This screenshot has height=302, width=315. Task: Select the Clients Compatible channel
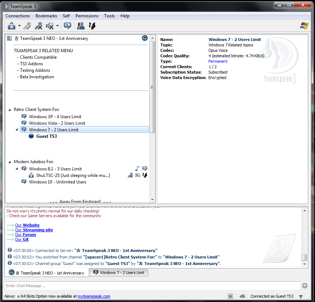(38, 57)
